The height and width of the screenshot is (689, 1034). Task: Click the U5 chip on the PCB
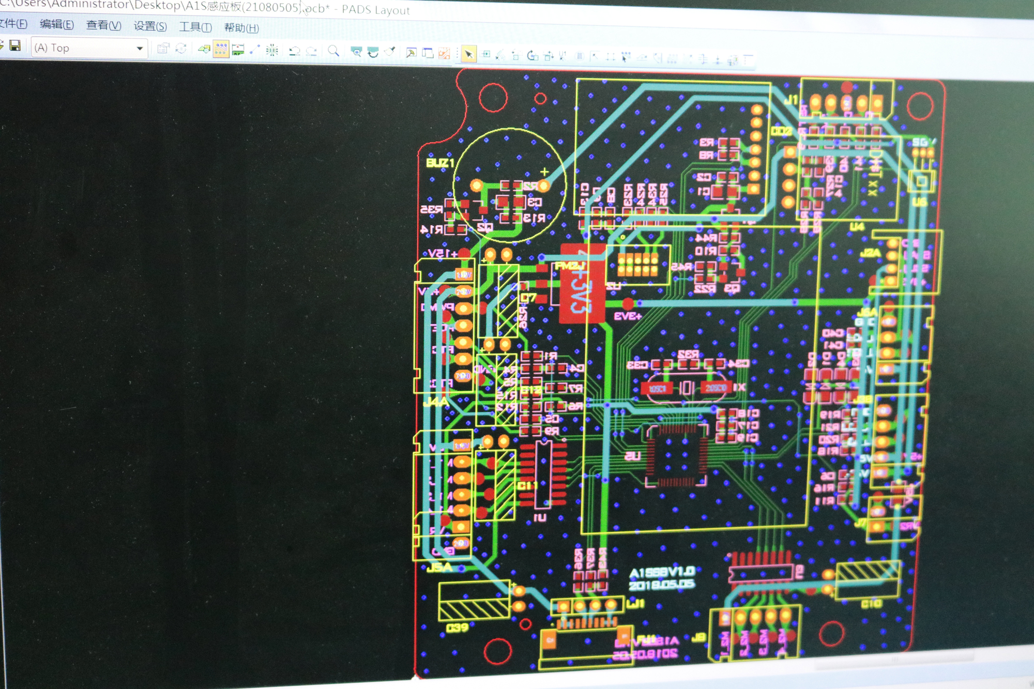coord(676,456)
